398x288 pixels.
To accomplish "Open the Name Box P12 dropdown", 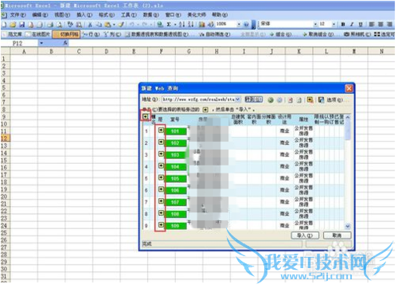I will (x=41, y=43).
